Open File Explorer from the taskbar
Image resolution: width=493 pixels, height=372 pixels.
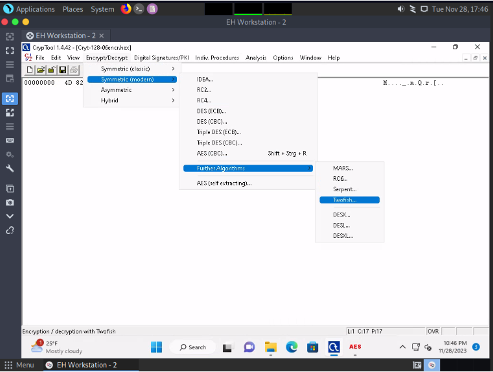tap(270, 347)
